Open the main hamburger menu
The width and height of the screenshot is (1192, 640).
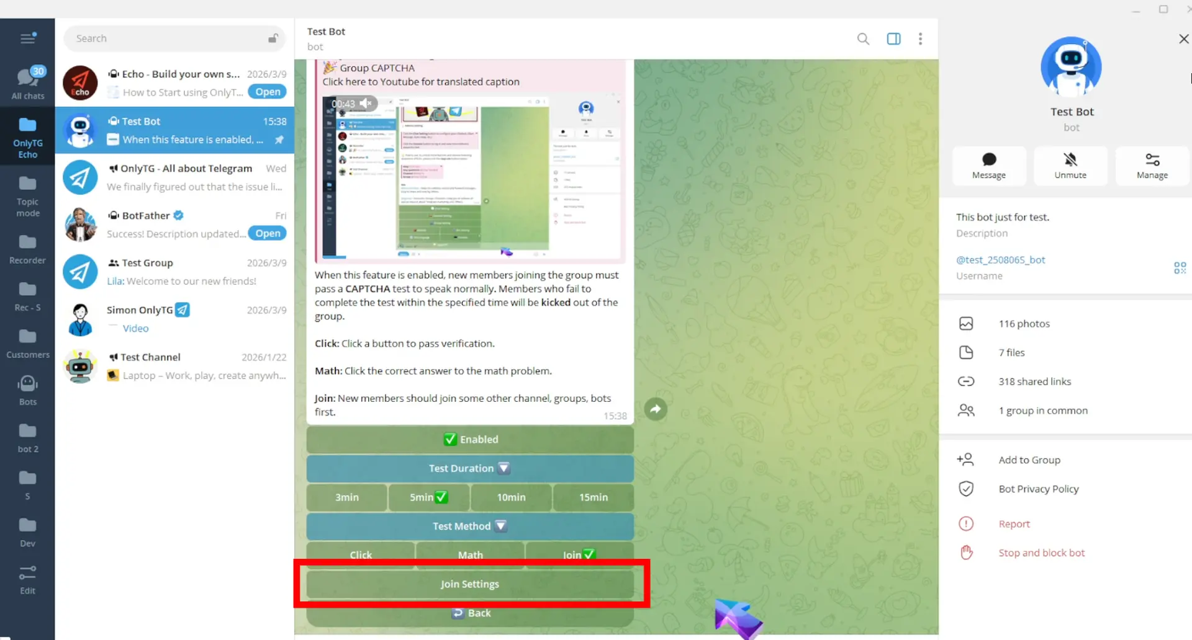pos(28,38)
